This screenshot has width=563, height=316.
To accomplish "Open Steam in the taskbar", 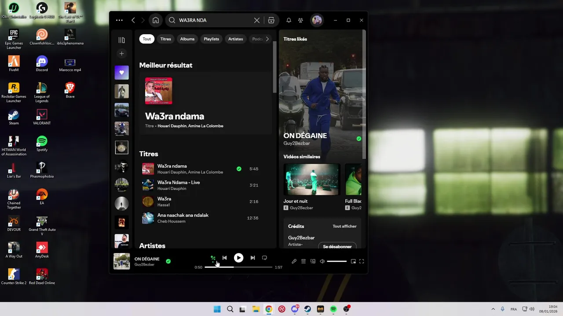I will [x=308, y=309].
